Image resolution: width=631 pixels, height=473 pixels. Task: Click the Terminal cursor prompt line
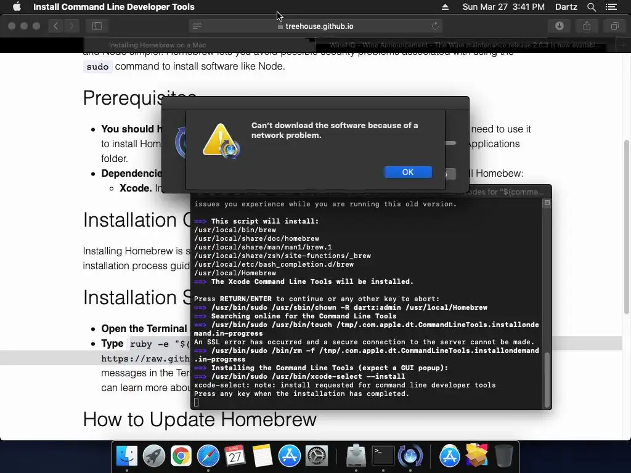pyautogui.click(x=196, y=402)
